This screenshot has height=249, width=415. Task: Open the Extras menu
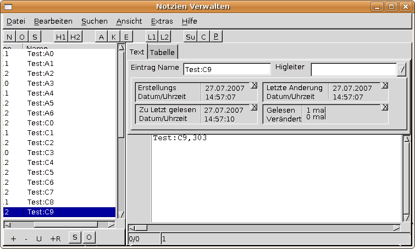tap(162, 21)
